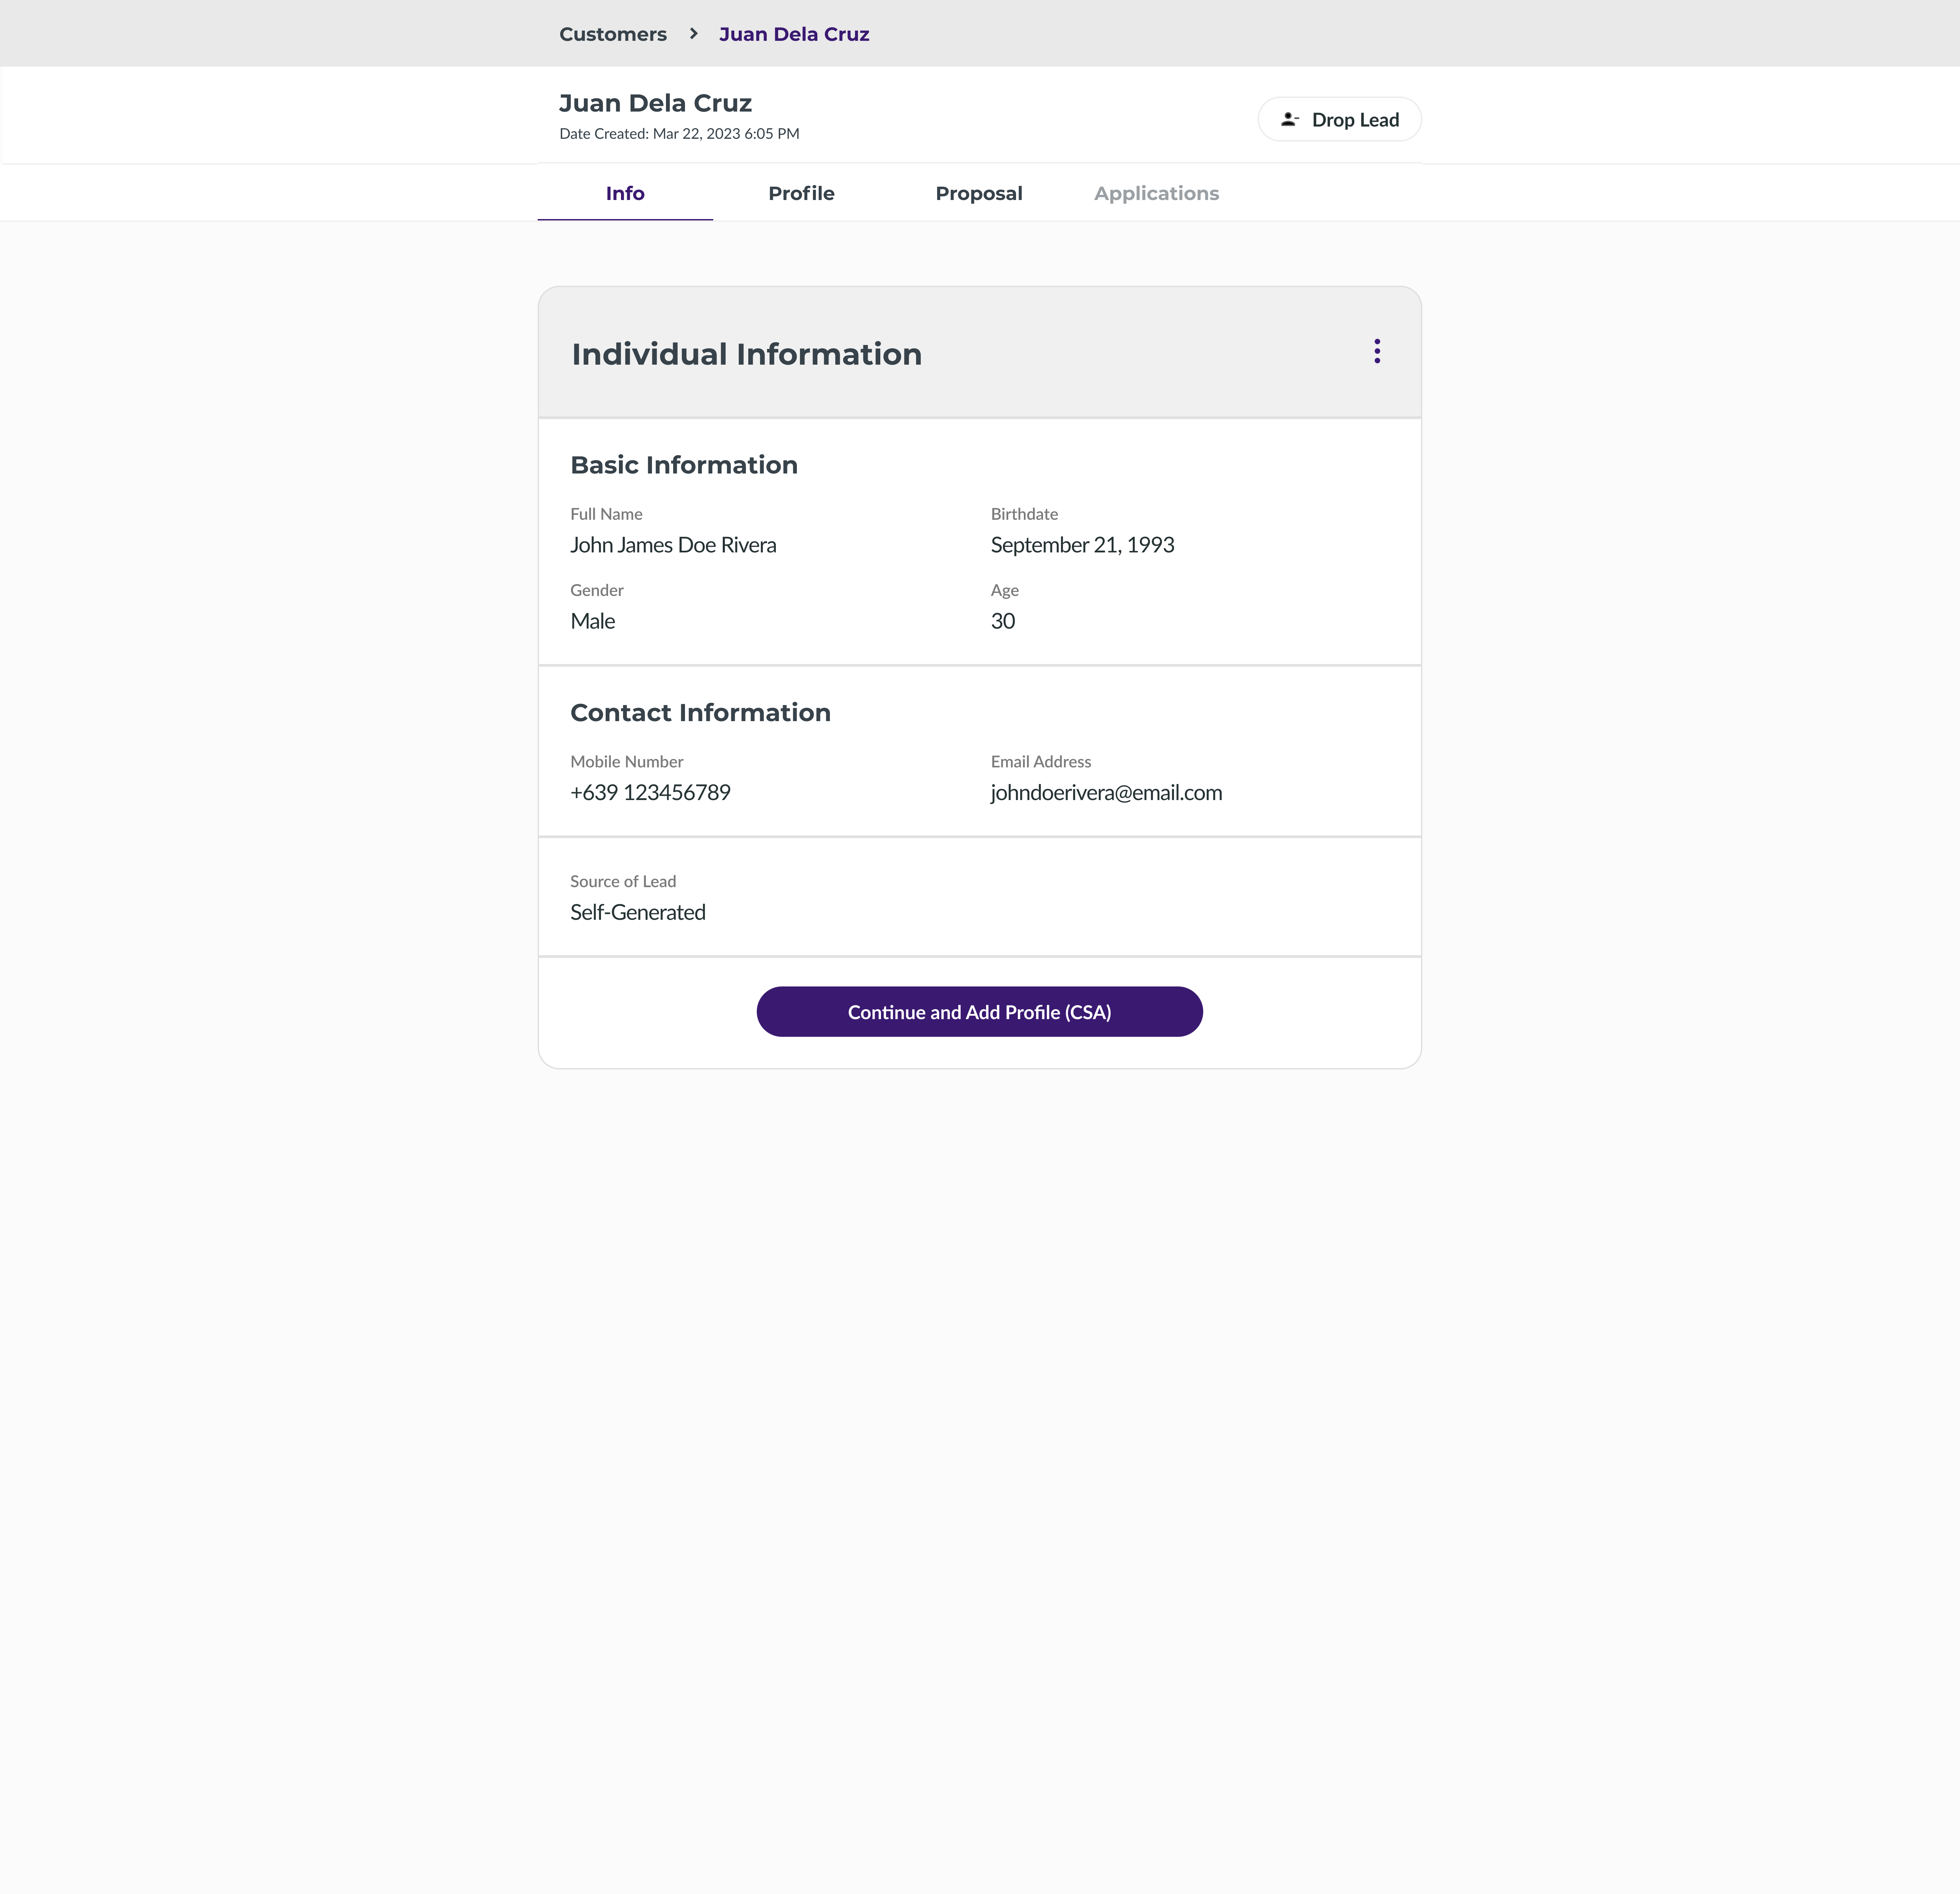The image size is (1960, 1894).
Task: Click the breadcrumb chevron arrow
Action: [x=693, y=34]
